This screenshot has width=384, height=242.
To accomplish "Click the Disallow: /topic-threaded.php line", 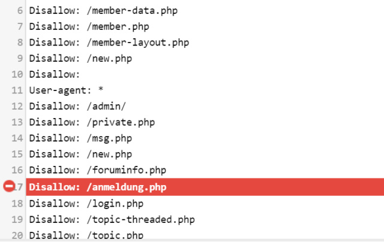I will pos(112,219).
